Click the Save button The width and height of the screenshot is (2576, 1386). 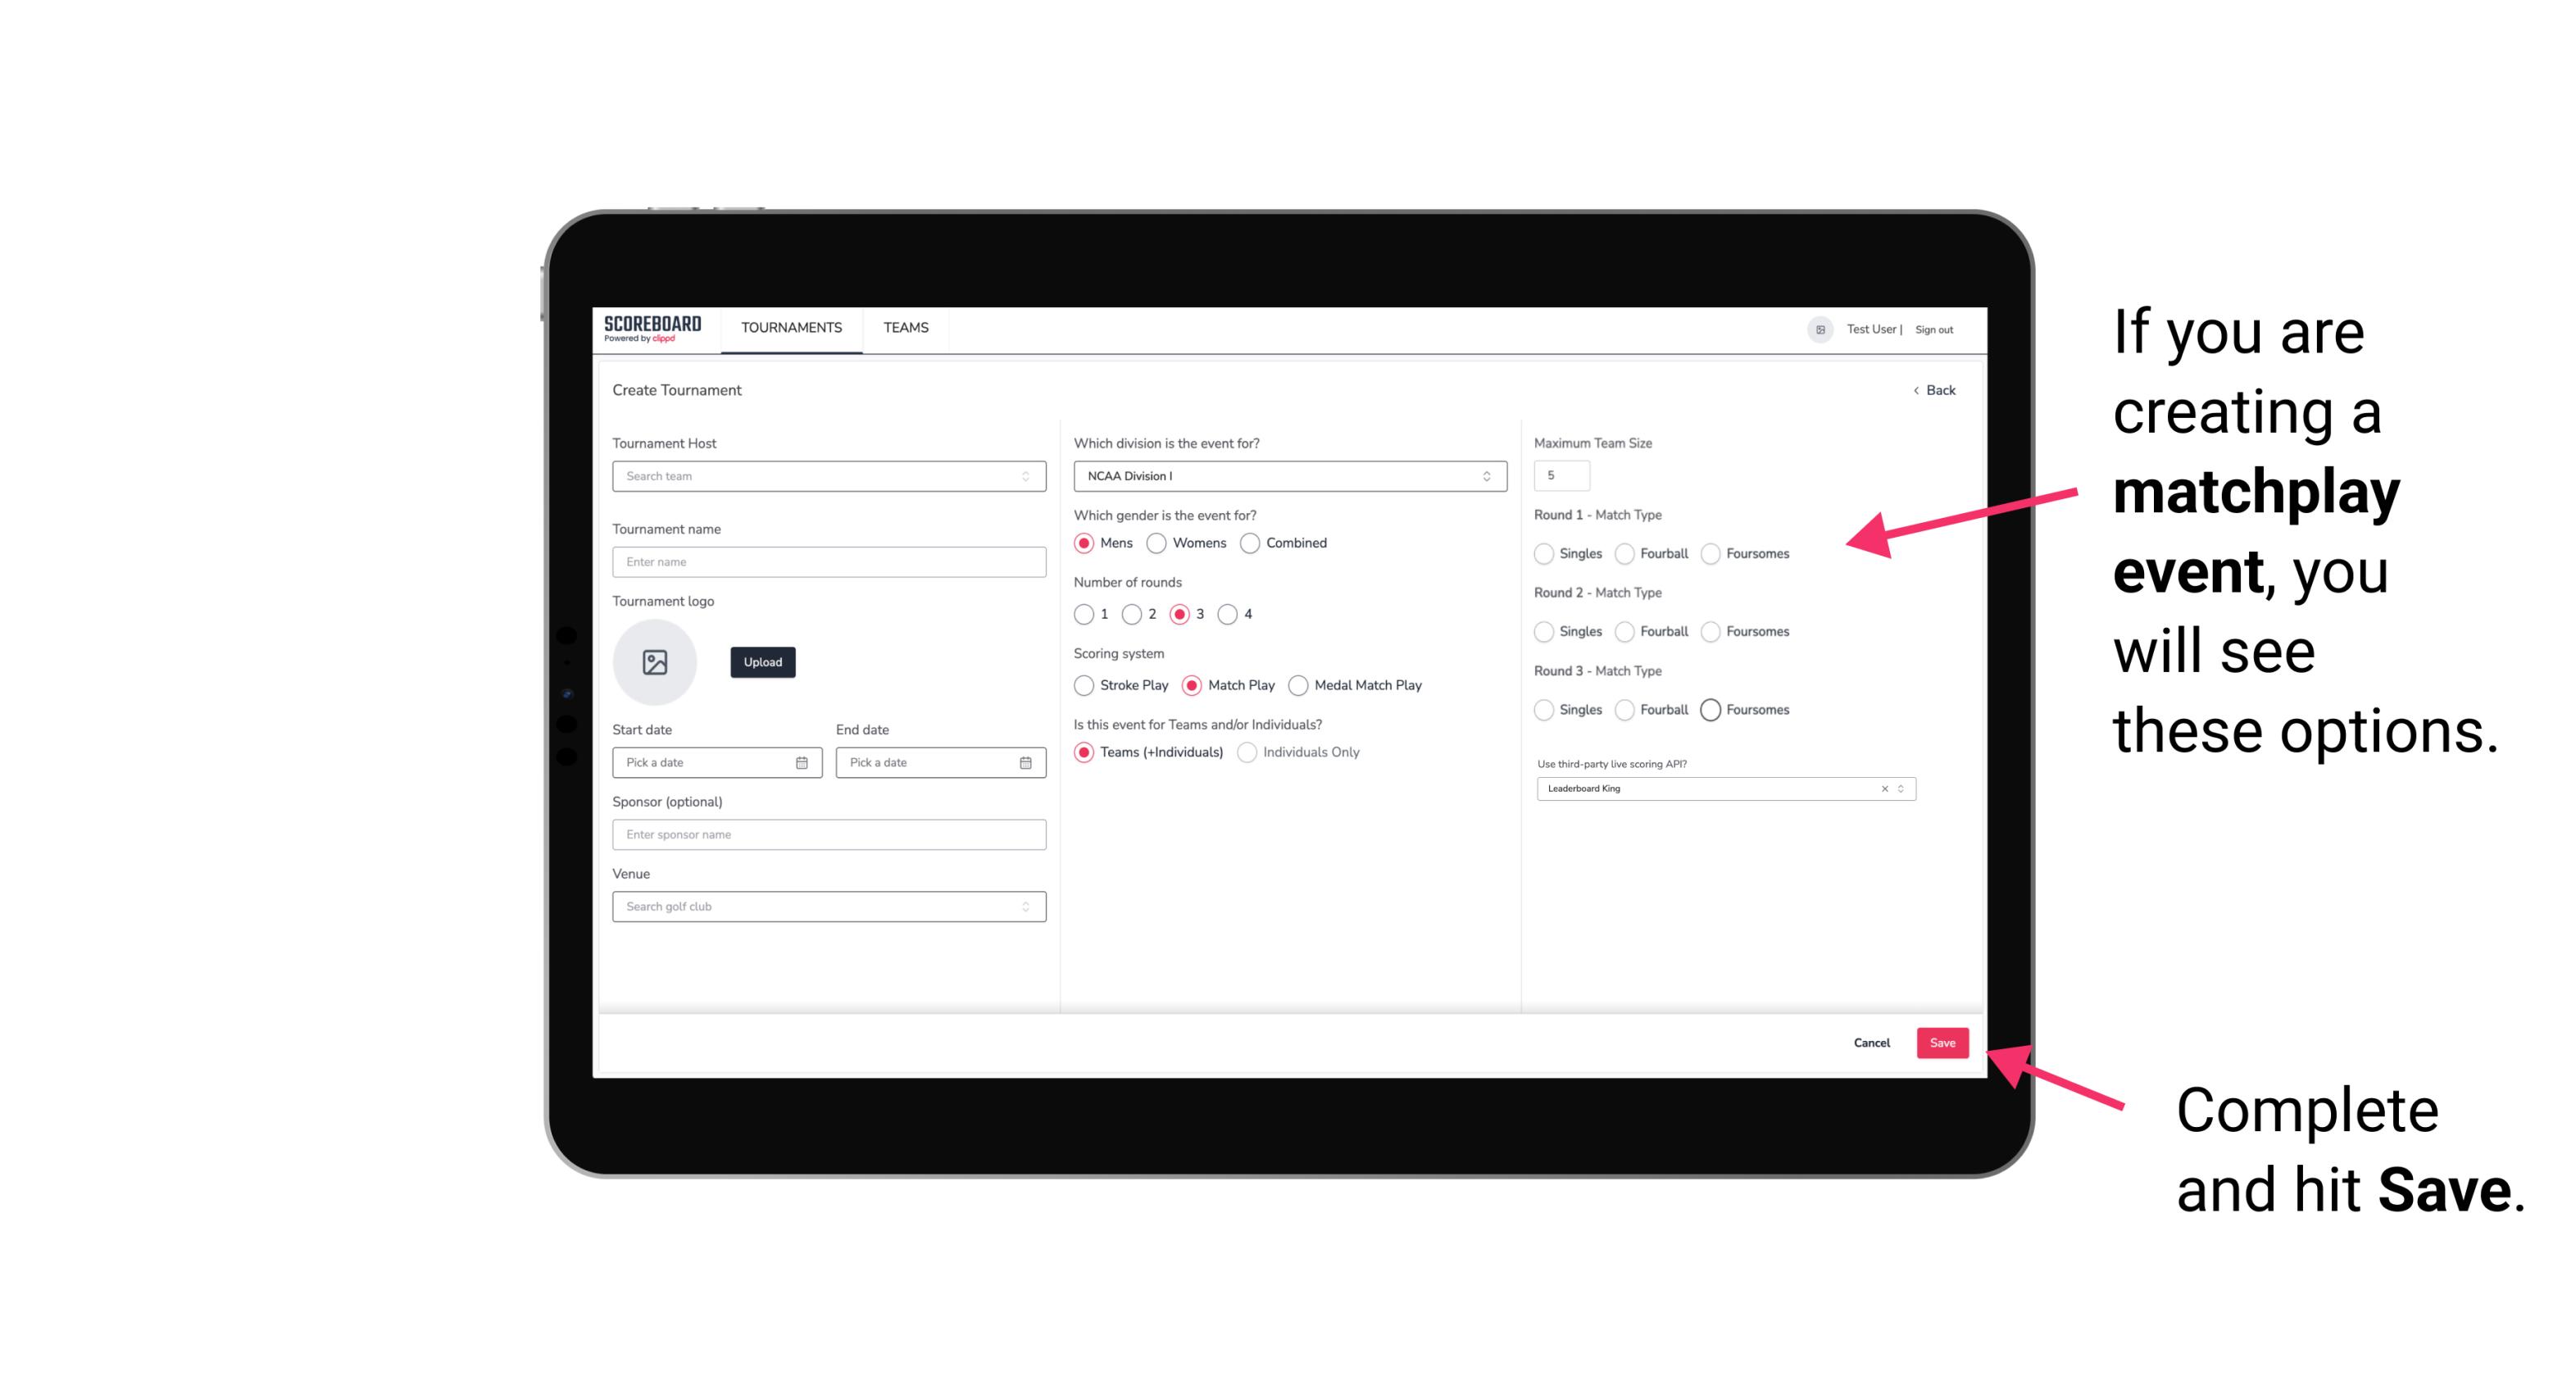point(1943,1044)
